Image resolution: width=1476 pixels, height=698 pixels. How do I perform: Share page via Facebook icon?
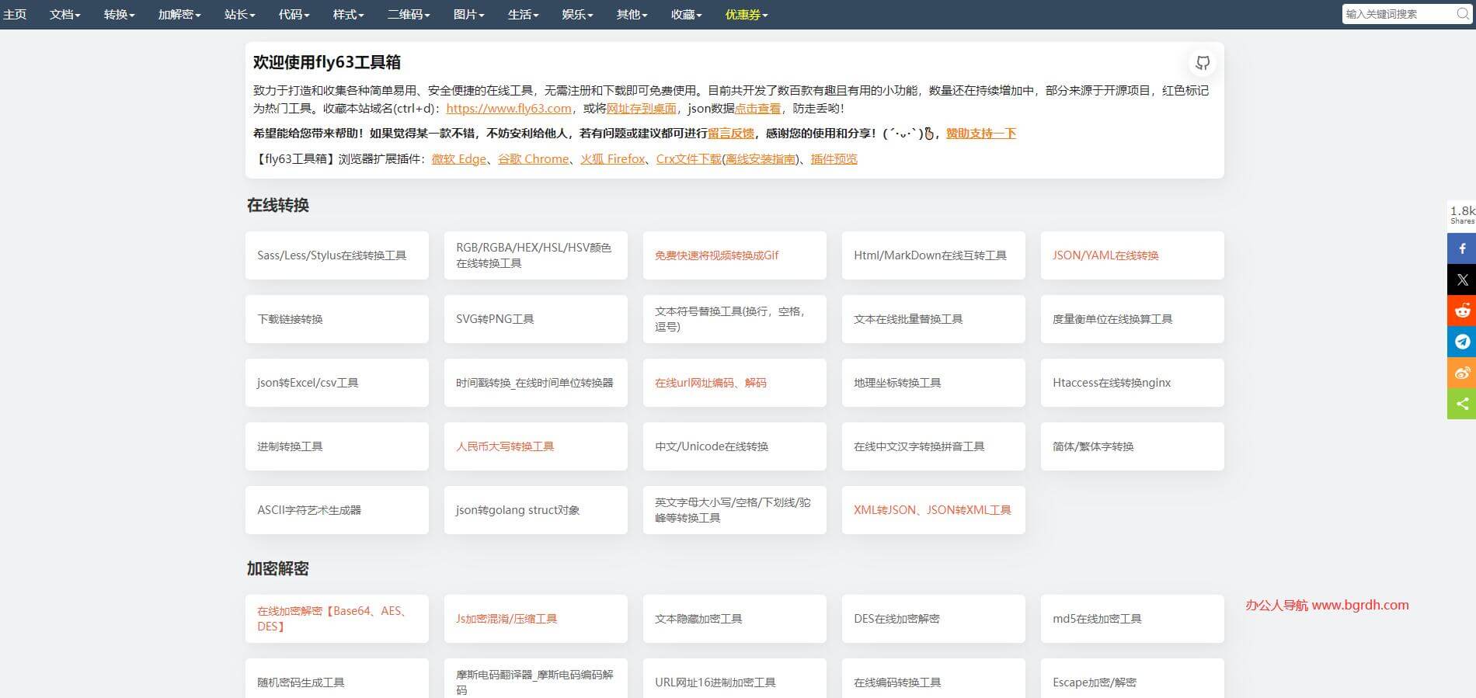tap(1461, 248)
